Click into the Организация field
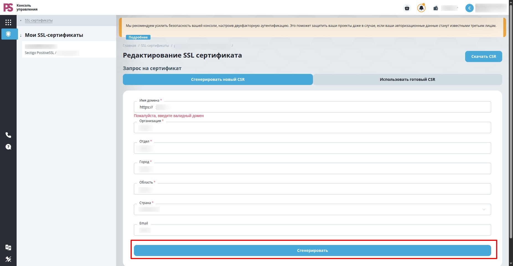513x266 pixels. click(x=312, y=127)
